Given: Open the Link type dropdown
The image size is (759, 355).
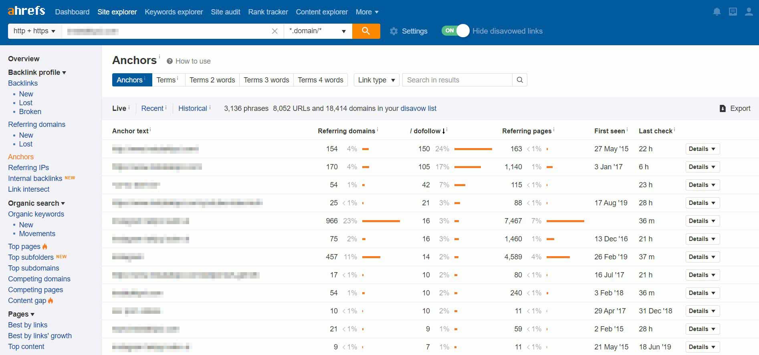Looking at the screenshot, I should (376, 80).
